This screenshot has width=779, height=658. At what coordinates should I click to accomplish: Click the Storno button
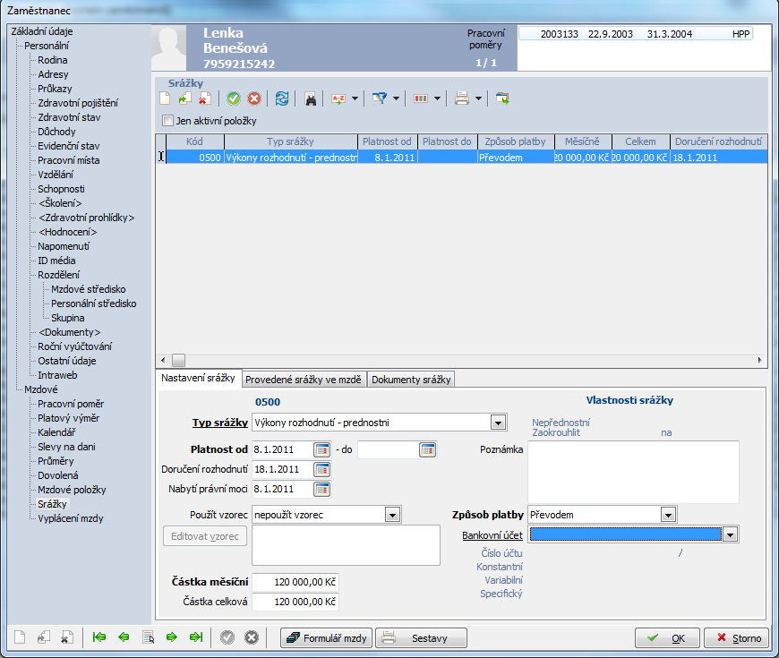[736, 638]
